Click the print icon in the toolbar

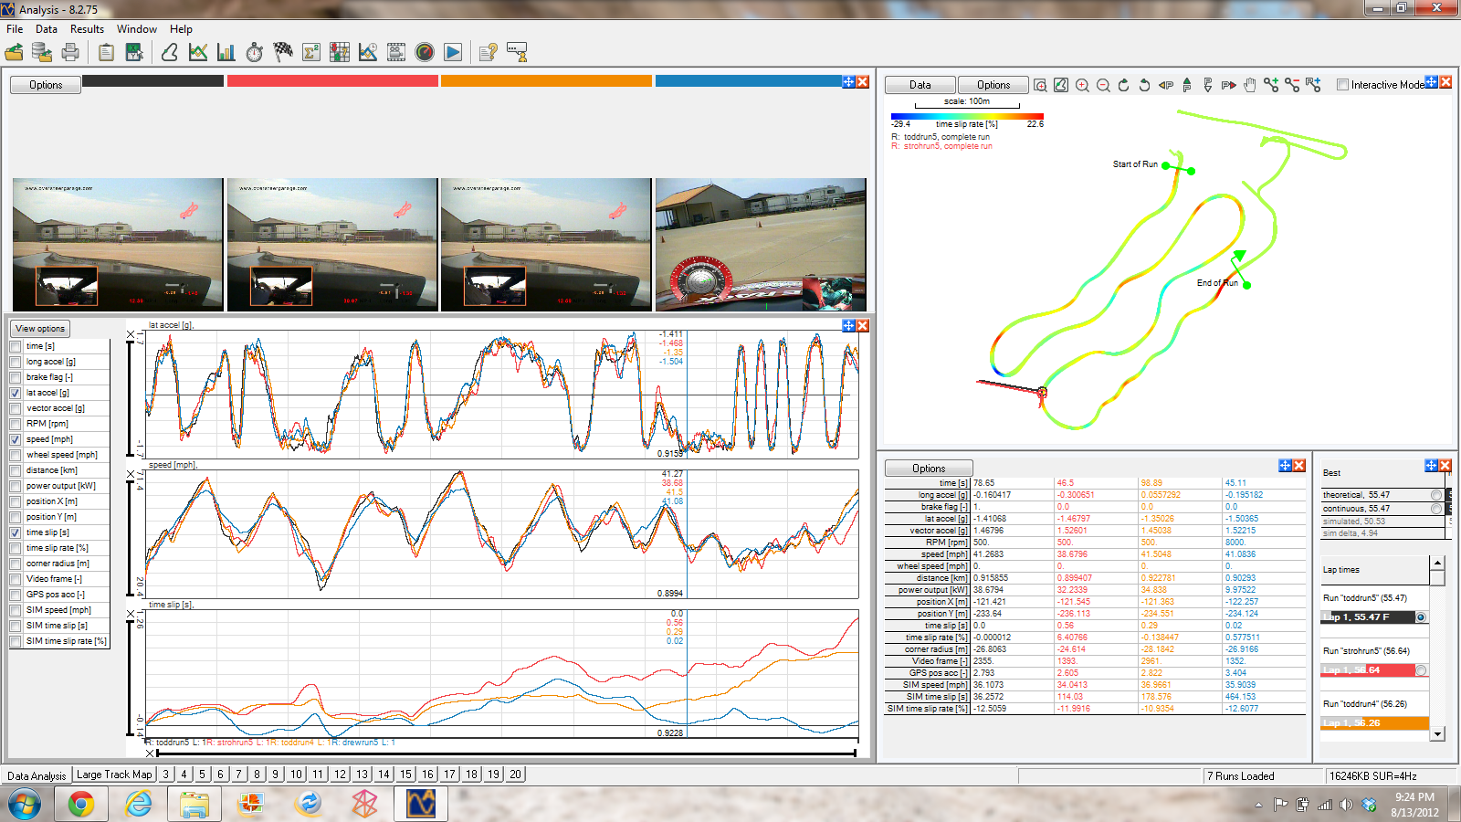tap(70, 53)
